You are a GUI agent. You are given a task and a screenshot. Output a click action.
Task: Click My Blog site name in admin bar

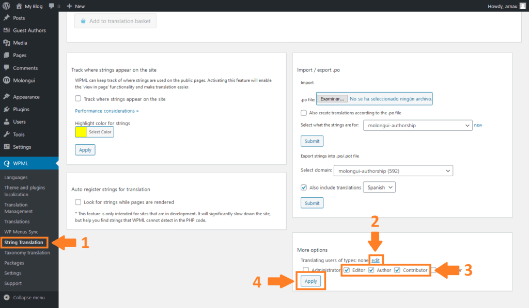(x=34, y=6)
